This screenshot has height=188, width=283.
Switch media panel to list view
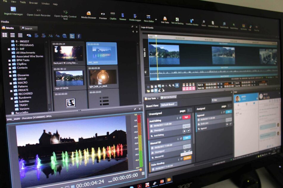[13, 35]
